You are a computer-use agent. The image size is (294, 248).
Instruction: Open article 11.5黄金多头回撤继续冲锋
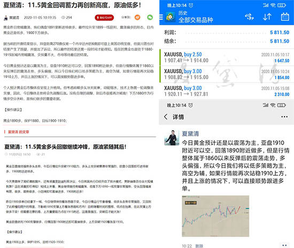65,146
